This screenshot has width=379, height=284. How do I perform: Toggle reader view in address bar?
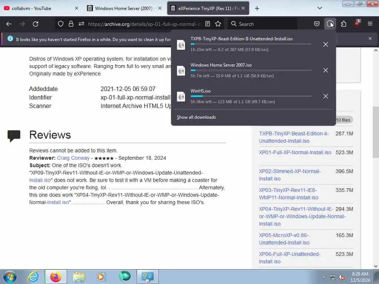point(207,24)
